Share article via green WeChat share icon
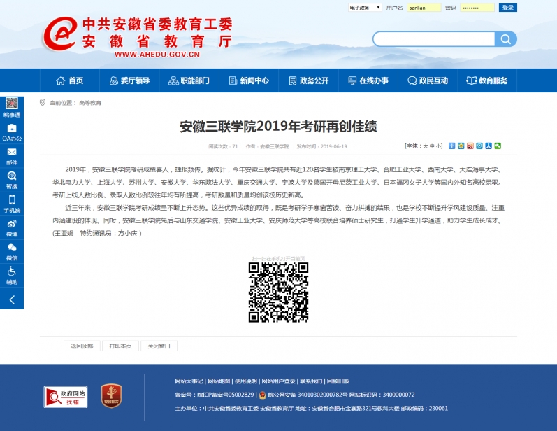 pos(498,146)
